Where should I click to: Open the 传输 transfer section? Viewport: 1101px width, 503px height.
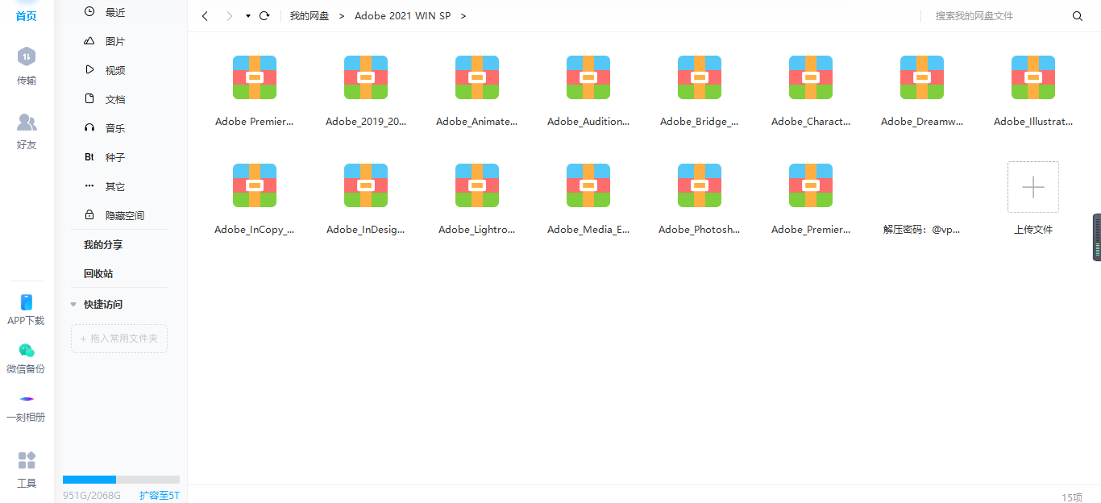pyautogui.click(x=27, y=66)
